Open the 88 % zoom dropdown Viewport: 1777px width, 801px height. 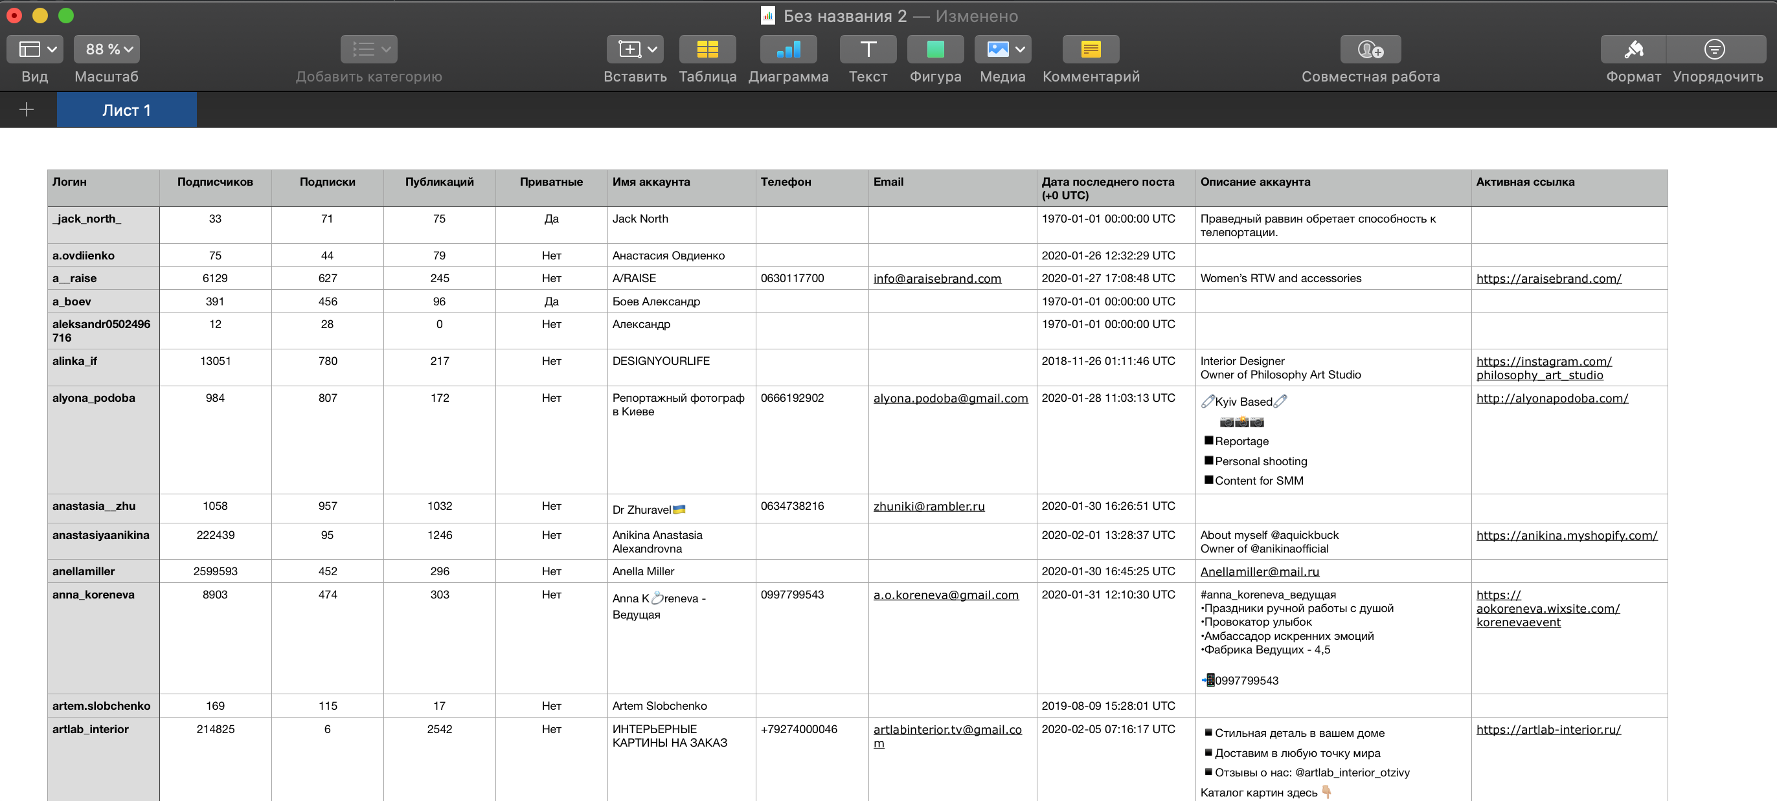click(107, 49)
